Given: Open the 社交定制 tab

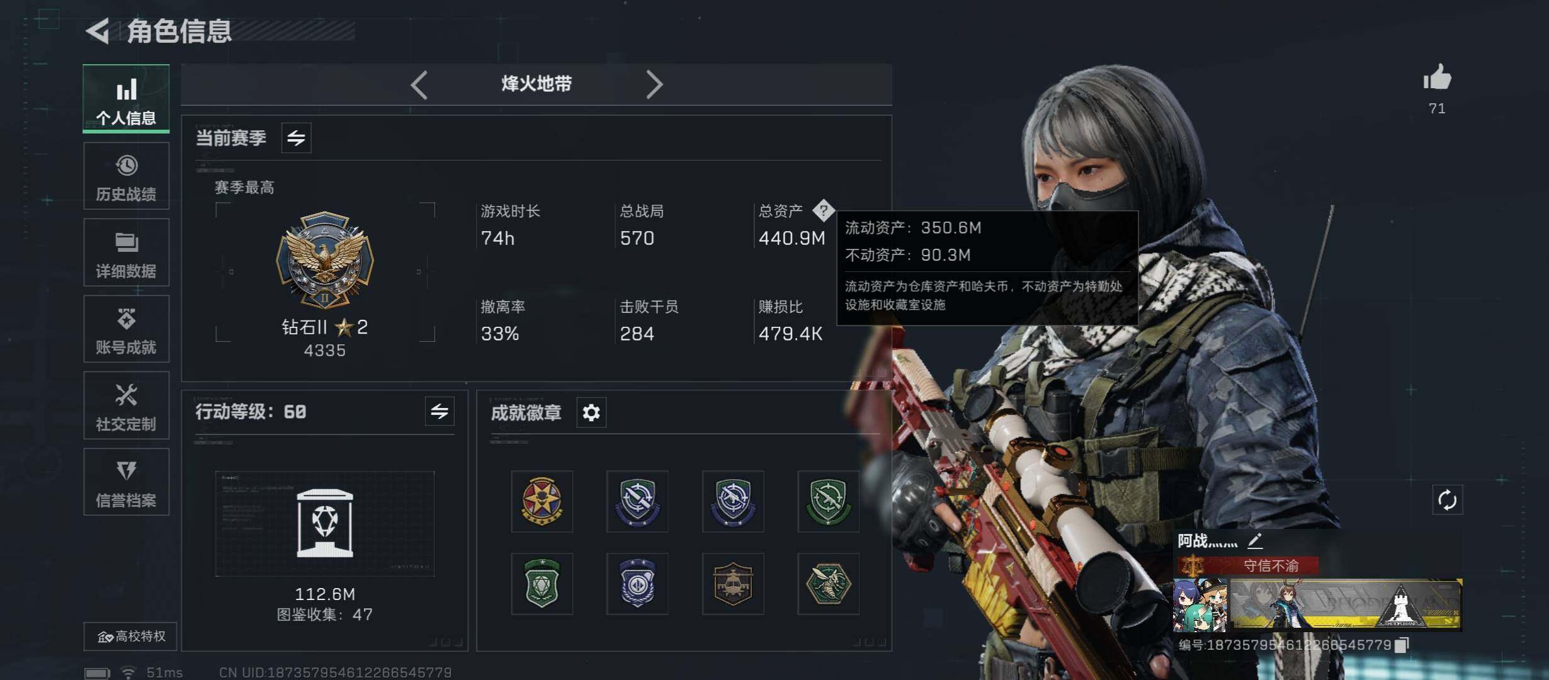Looking at the screenshot, I should (126, 405).
